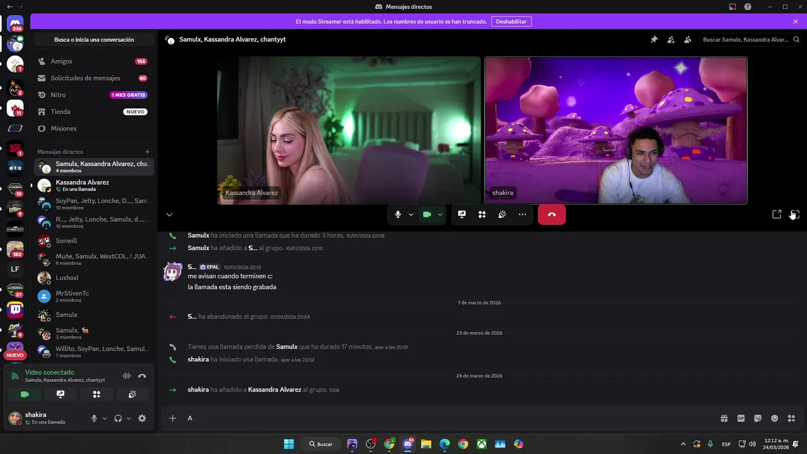Open the 'SoyPan, Jelty, Lonche' 10-member group
Screen dimensions: 807x454
point(93,204)
